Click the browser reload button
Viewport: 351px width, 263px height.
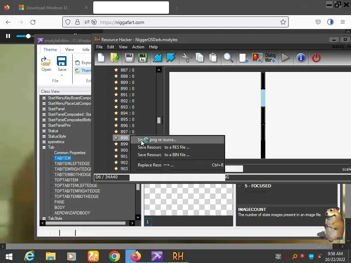point(33,22)
